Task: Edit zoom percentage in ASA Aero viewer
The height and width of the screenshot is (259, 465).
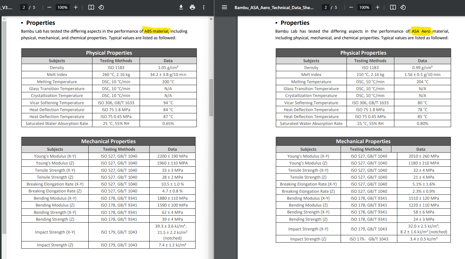Action: click(364, 7)
